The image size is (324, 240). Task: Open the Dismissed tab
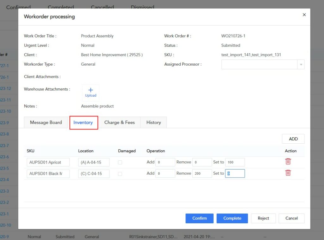142,7
